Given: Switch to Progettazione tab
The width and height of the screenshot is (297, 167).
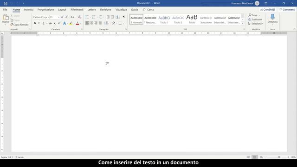Looking at the screenshot, I should [45, 9].
